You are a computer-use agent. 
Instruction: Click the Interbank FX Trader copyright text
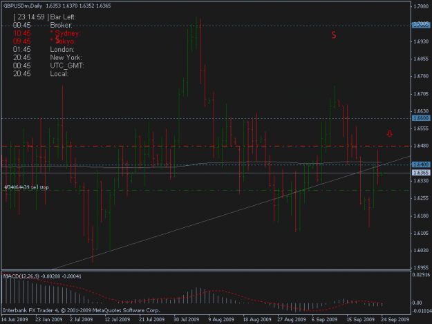pyautogui.click(x=82, y=310)
